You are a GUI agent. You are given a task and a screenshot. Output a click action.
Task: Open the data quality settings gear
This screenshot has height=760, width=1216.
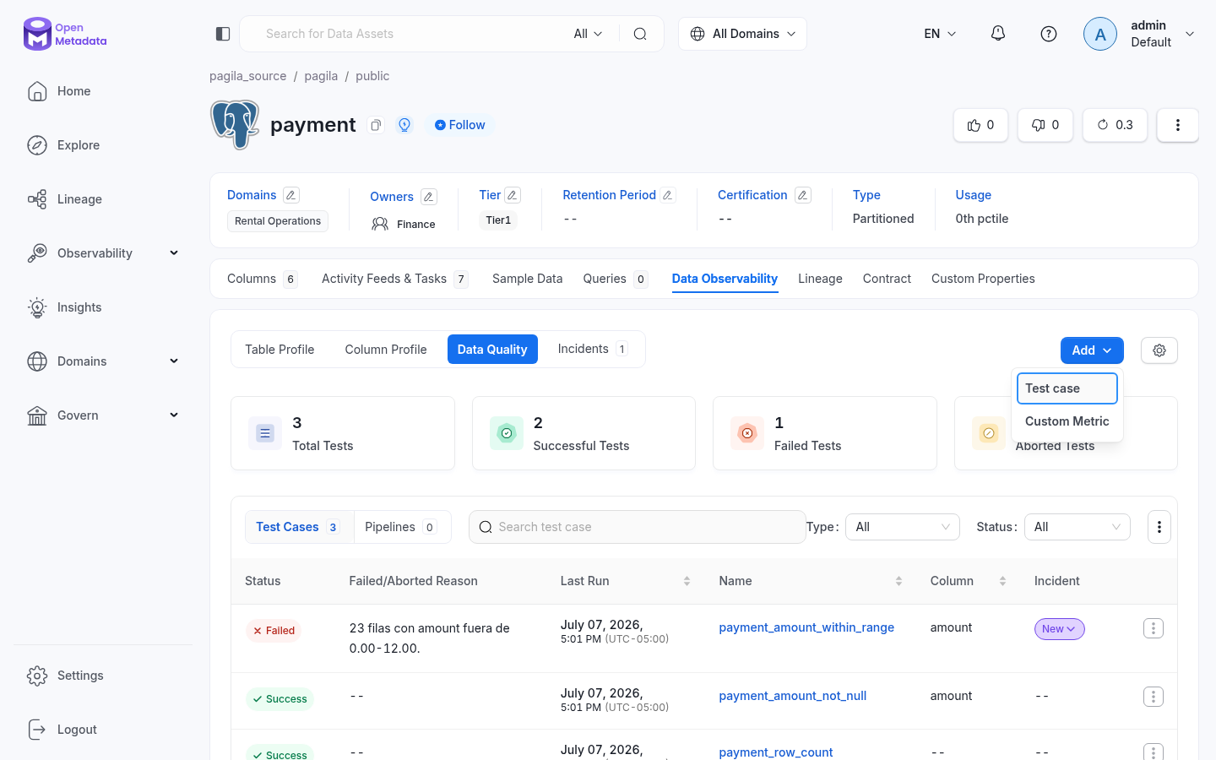click(1159, 350)
